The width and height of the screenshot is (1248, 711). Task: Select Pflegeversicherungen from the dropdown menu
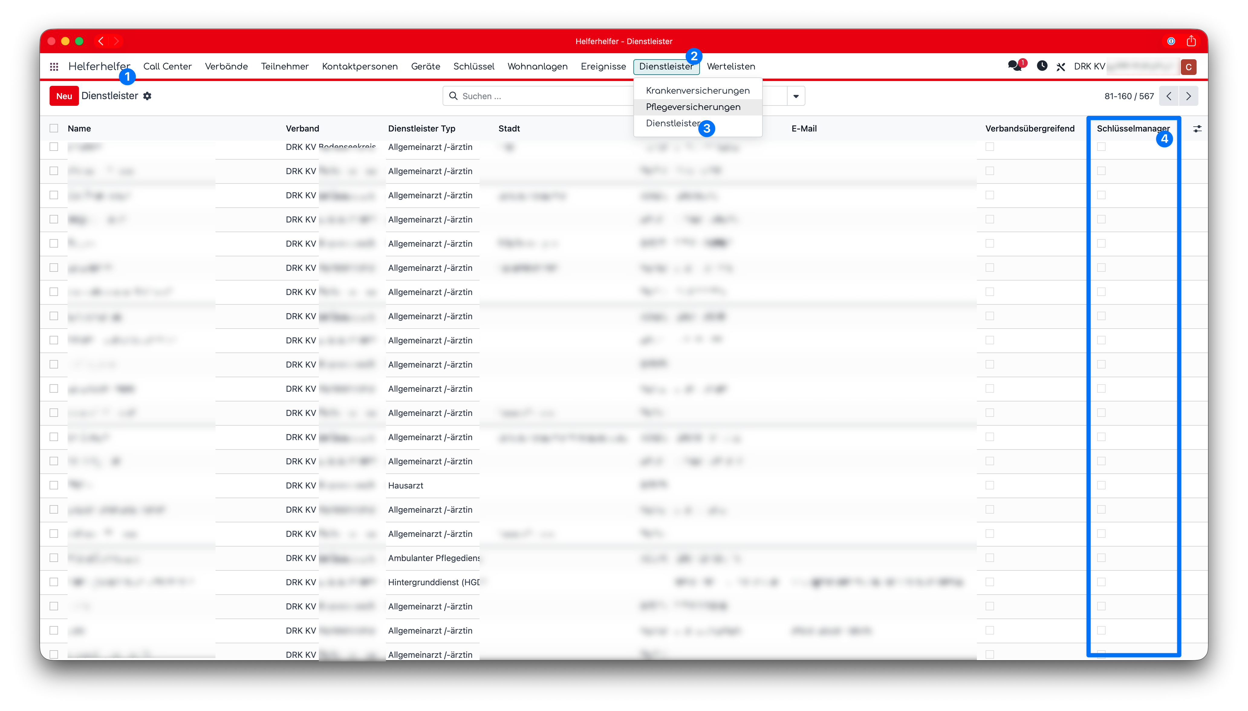tap(693, 107)
